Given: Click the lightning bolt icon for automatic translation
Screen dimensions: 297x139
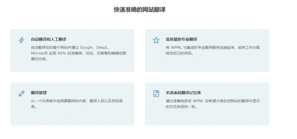Looking at the screenshot, I should [x=21, y=40].
